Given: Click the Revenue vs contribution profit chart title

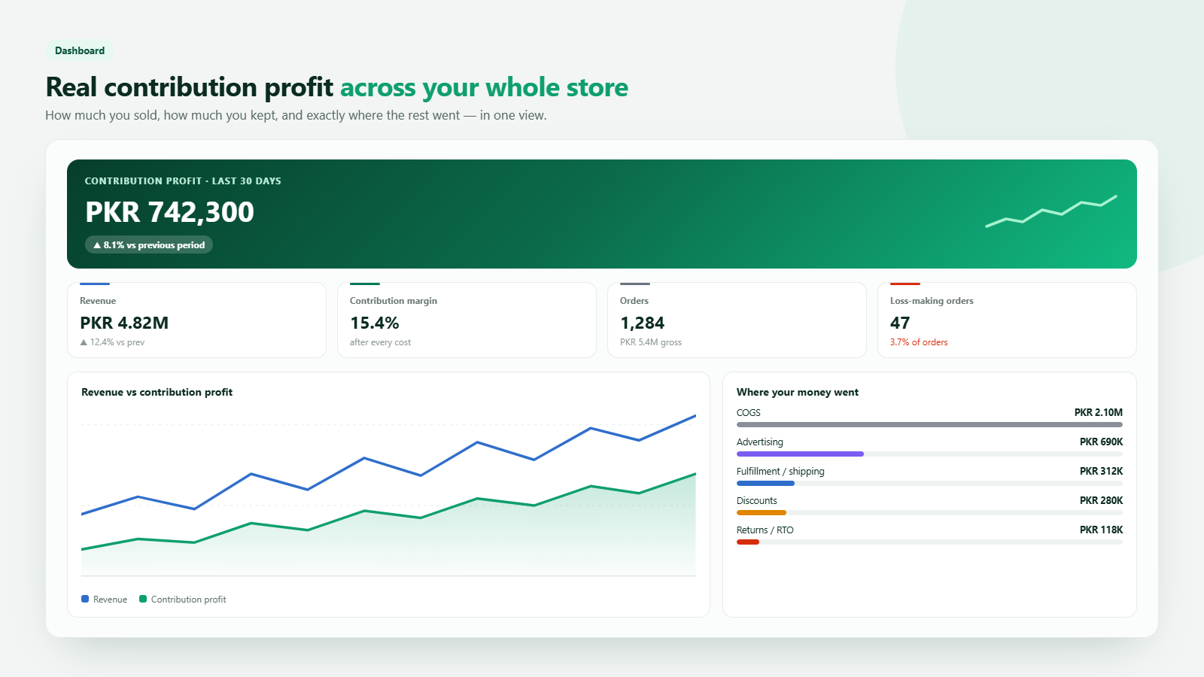Looking at the screenshot, I should (x=157, y=392).
